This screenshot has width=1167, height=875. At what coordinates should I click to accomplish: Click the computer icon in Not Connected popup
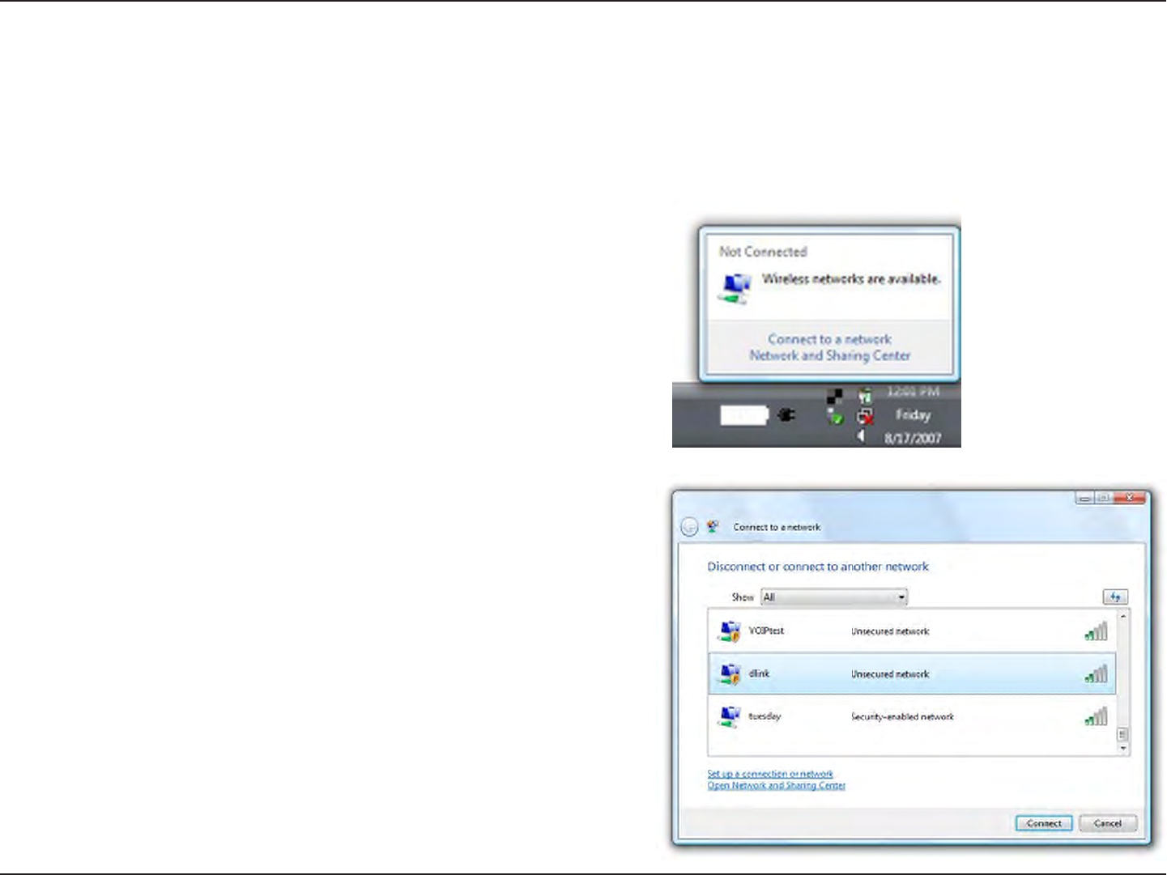coord(735,288)
